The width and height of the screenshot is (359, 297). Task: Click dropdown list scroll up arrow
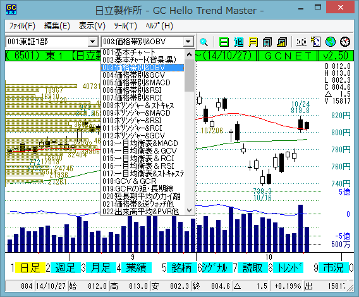click(190, 54)
